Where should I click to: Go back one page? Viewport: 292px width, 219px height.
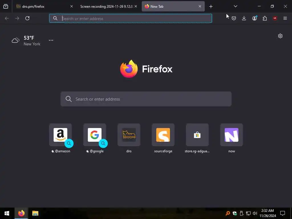tap(7, 18)
